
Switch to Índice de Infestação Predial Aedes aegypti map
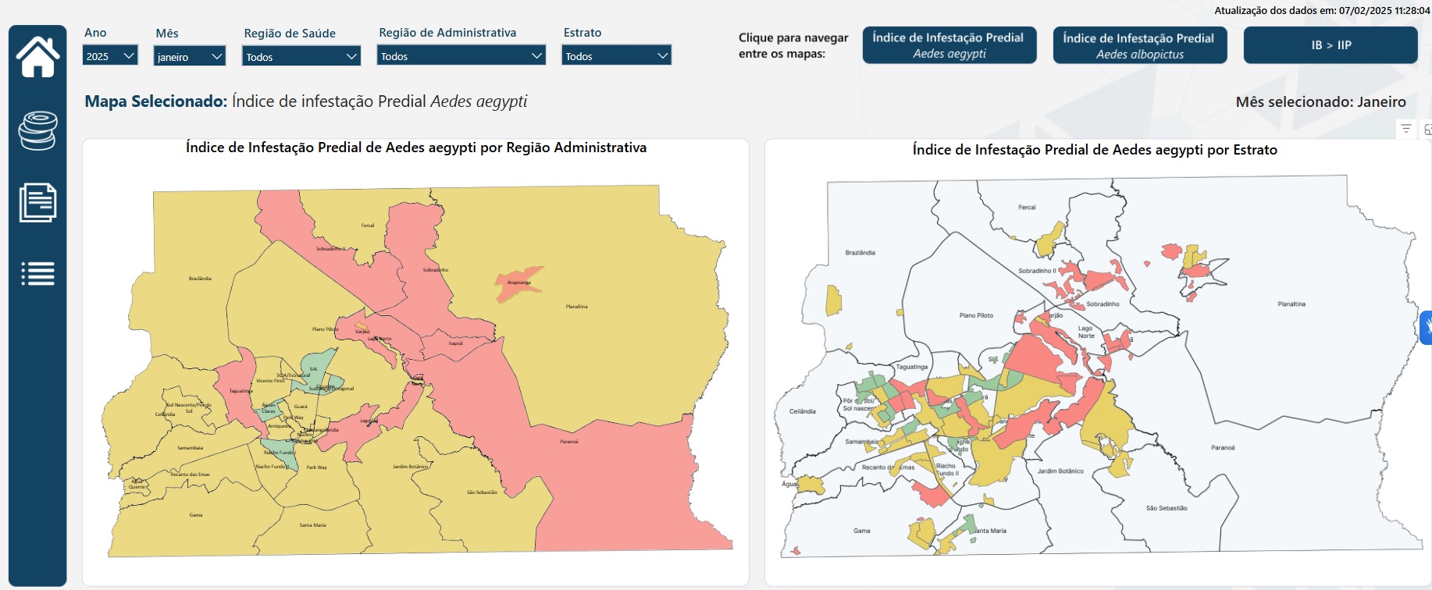949,45
